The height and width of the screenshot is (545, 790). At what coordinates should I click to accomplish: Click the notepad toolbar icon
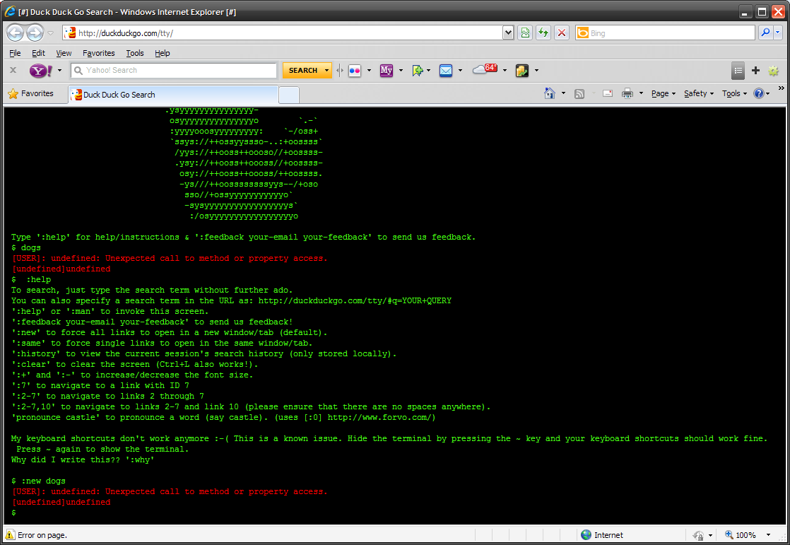[x=522, y=71]
